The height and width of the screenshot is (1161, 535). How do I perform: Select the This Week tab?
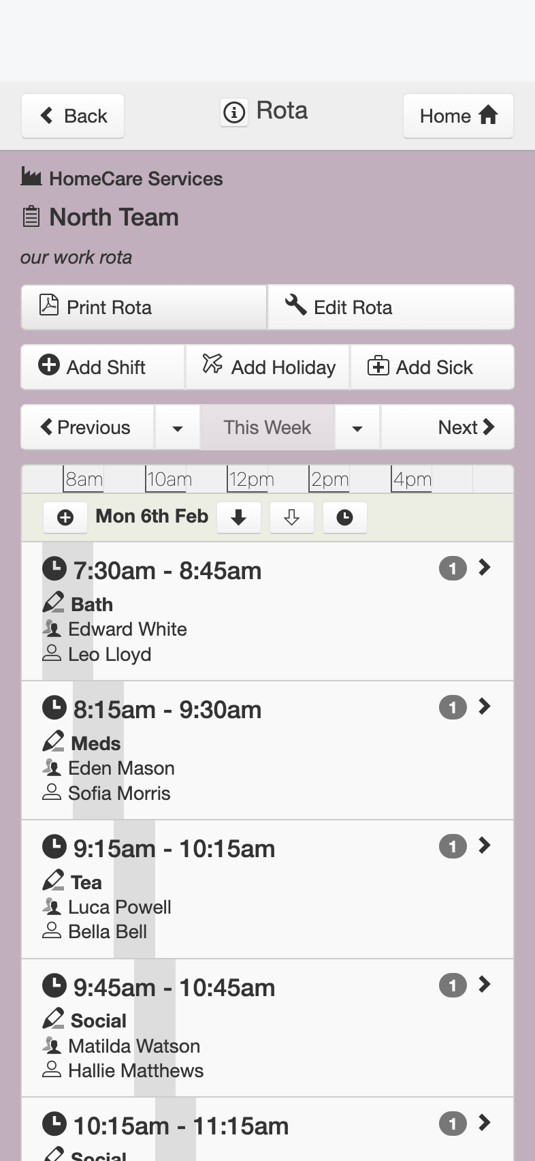point(267,428)
